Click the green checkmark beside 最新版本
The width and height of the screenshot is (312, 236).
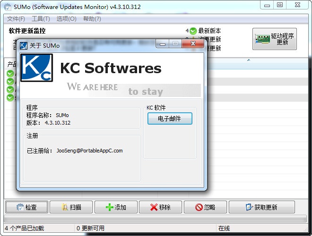pos(193,31)
